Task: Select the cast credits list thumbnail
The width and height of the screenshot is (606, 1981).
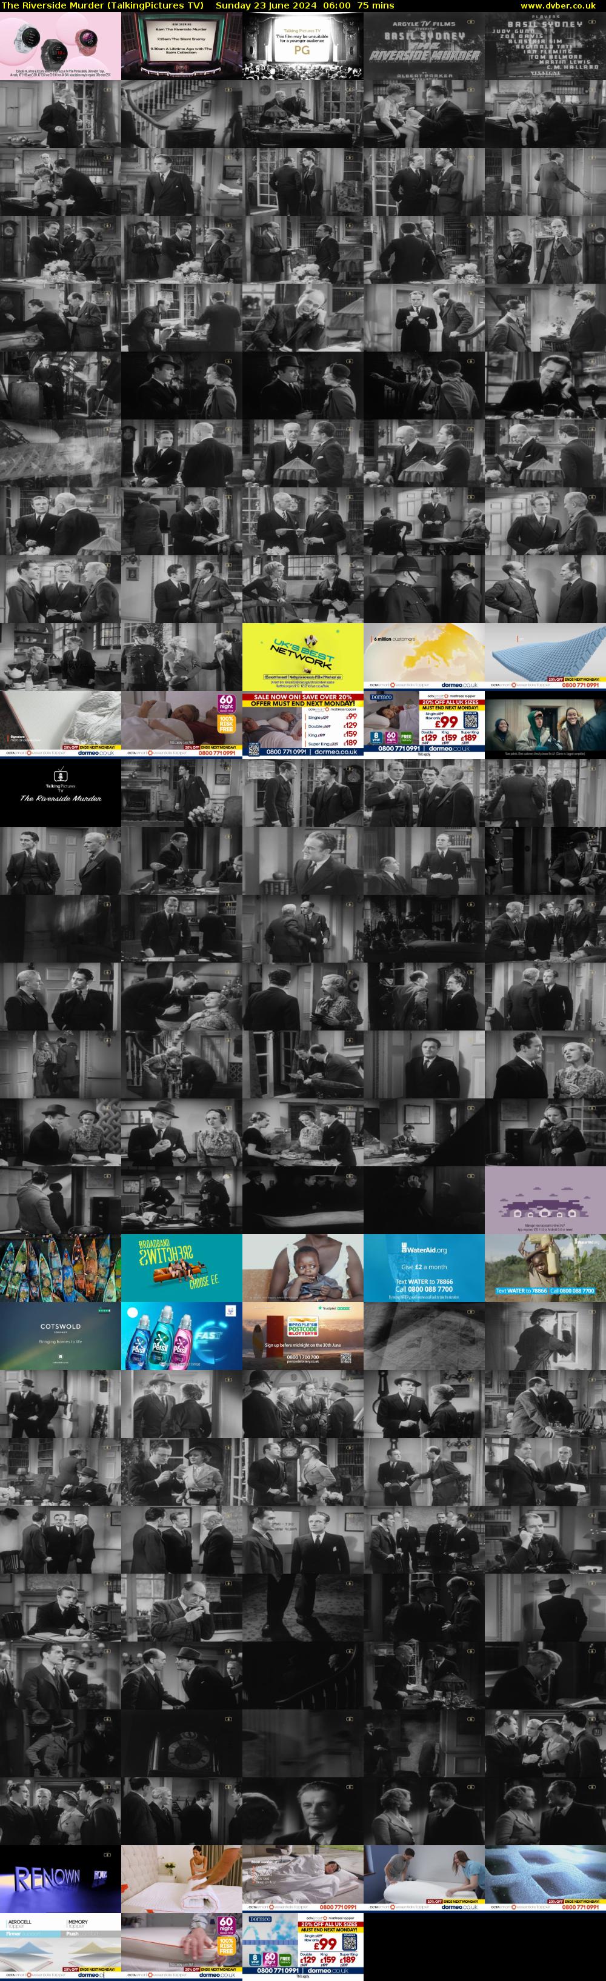Action: coord(545,46)
